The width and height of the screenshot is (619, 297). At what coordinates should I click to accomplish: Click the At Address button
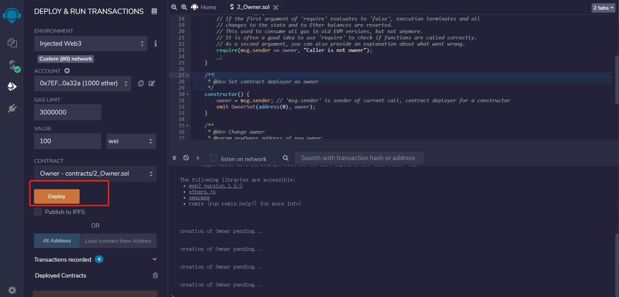tap(57, 240)
